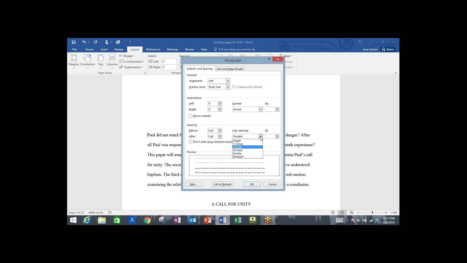467x263 pixels.
Task: Click the Paragraph dialog help question mark
Action: (x=269, y=59)
